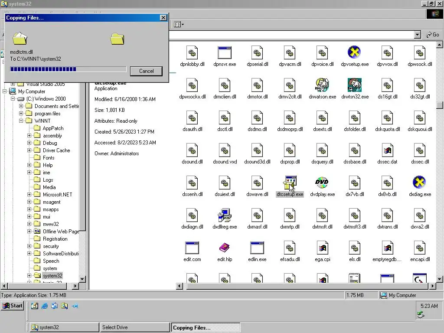Click the system tray hardware icon

(421, 314)
